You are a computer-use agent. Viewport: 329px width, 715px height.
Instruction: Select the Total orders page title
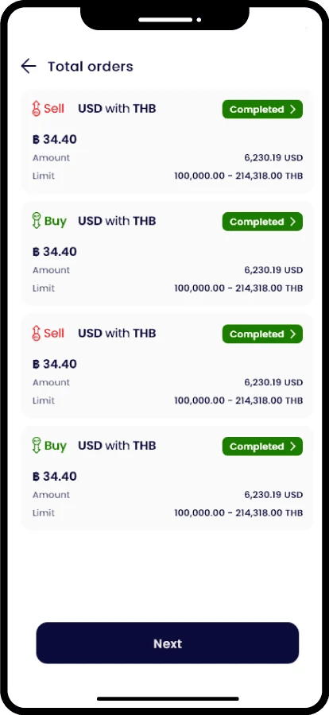[x=91, y=67]
